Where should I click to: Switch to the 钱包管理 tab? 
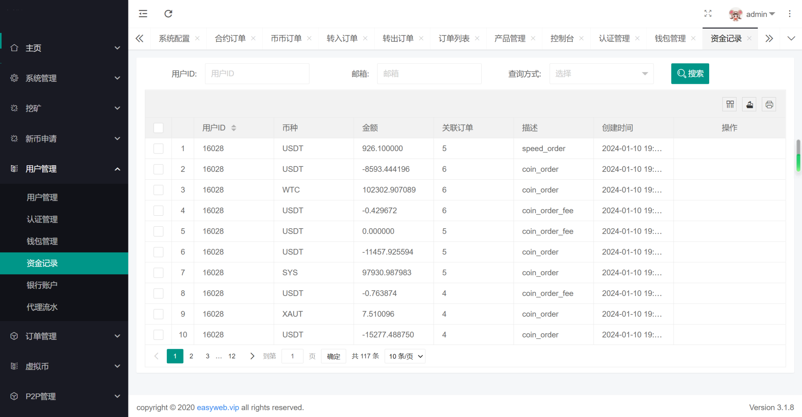click(x=670, y=38)
